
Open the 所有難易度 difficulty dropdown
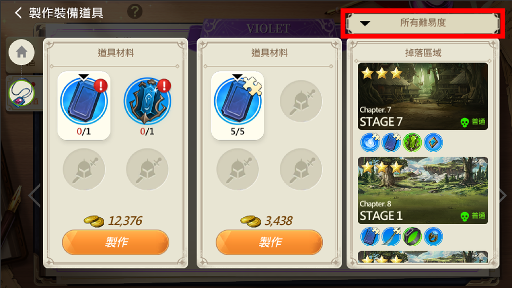423,23
